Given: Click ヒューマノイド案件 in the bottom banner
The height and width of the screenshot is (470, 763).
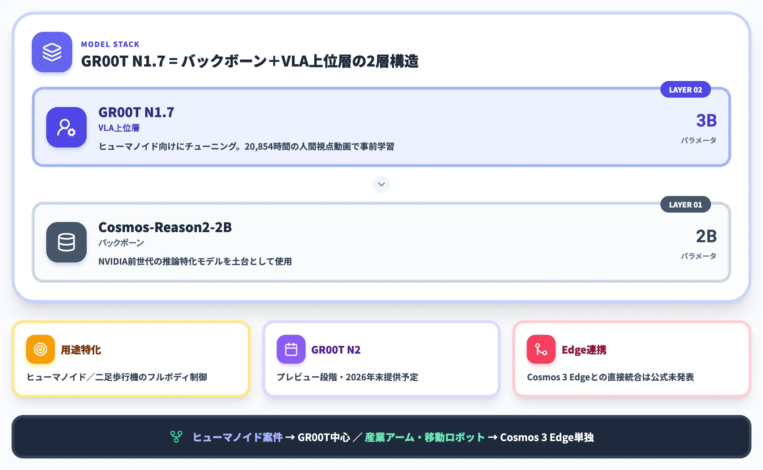Looking at the screenshot, I should coord(238,437).
